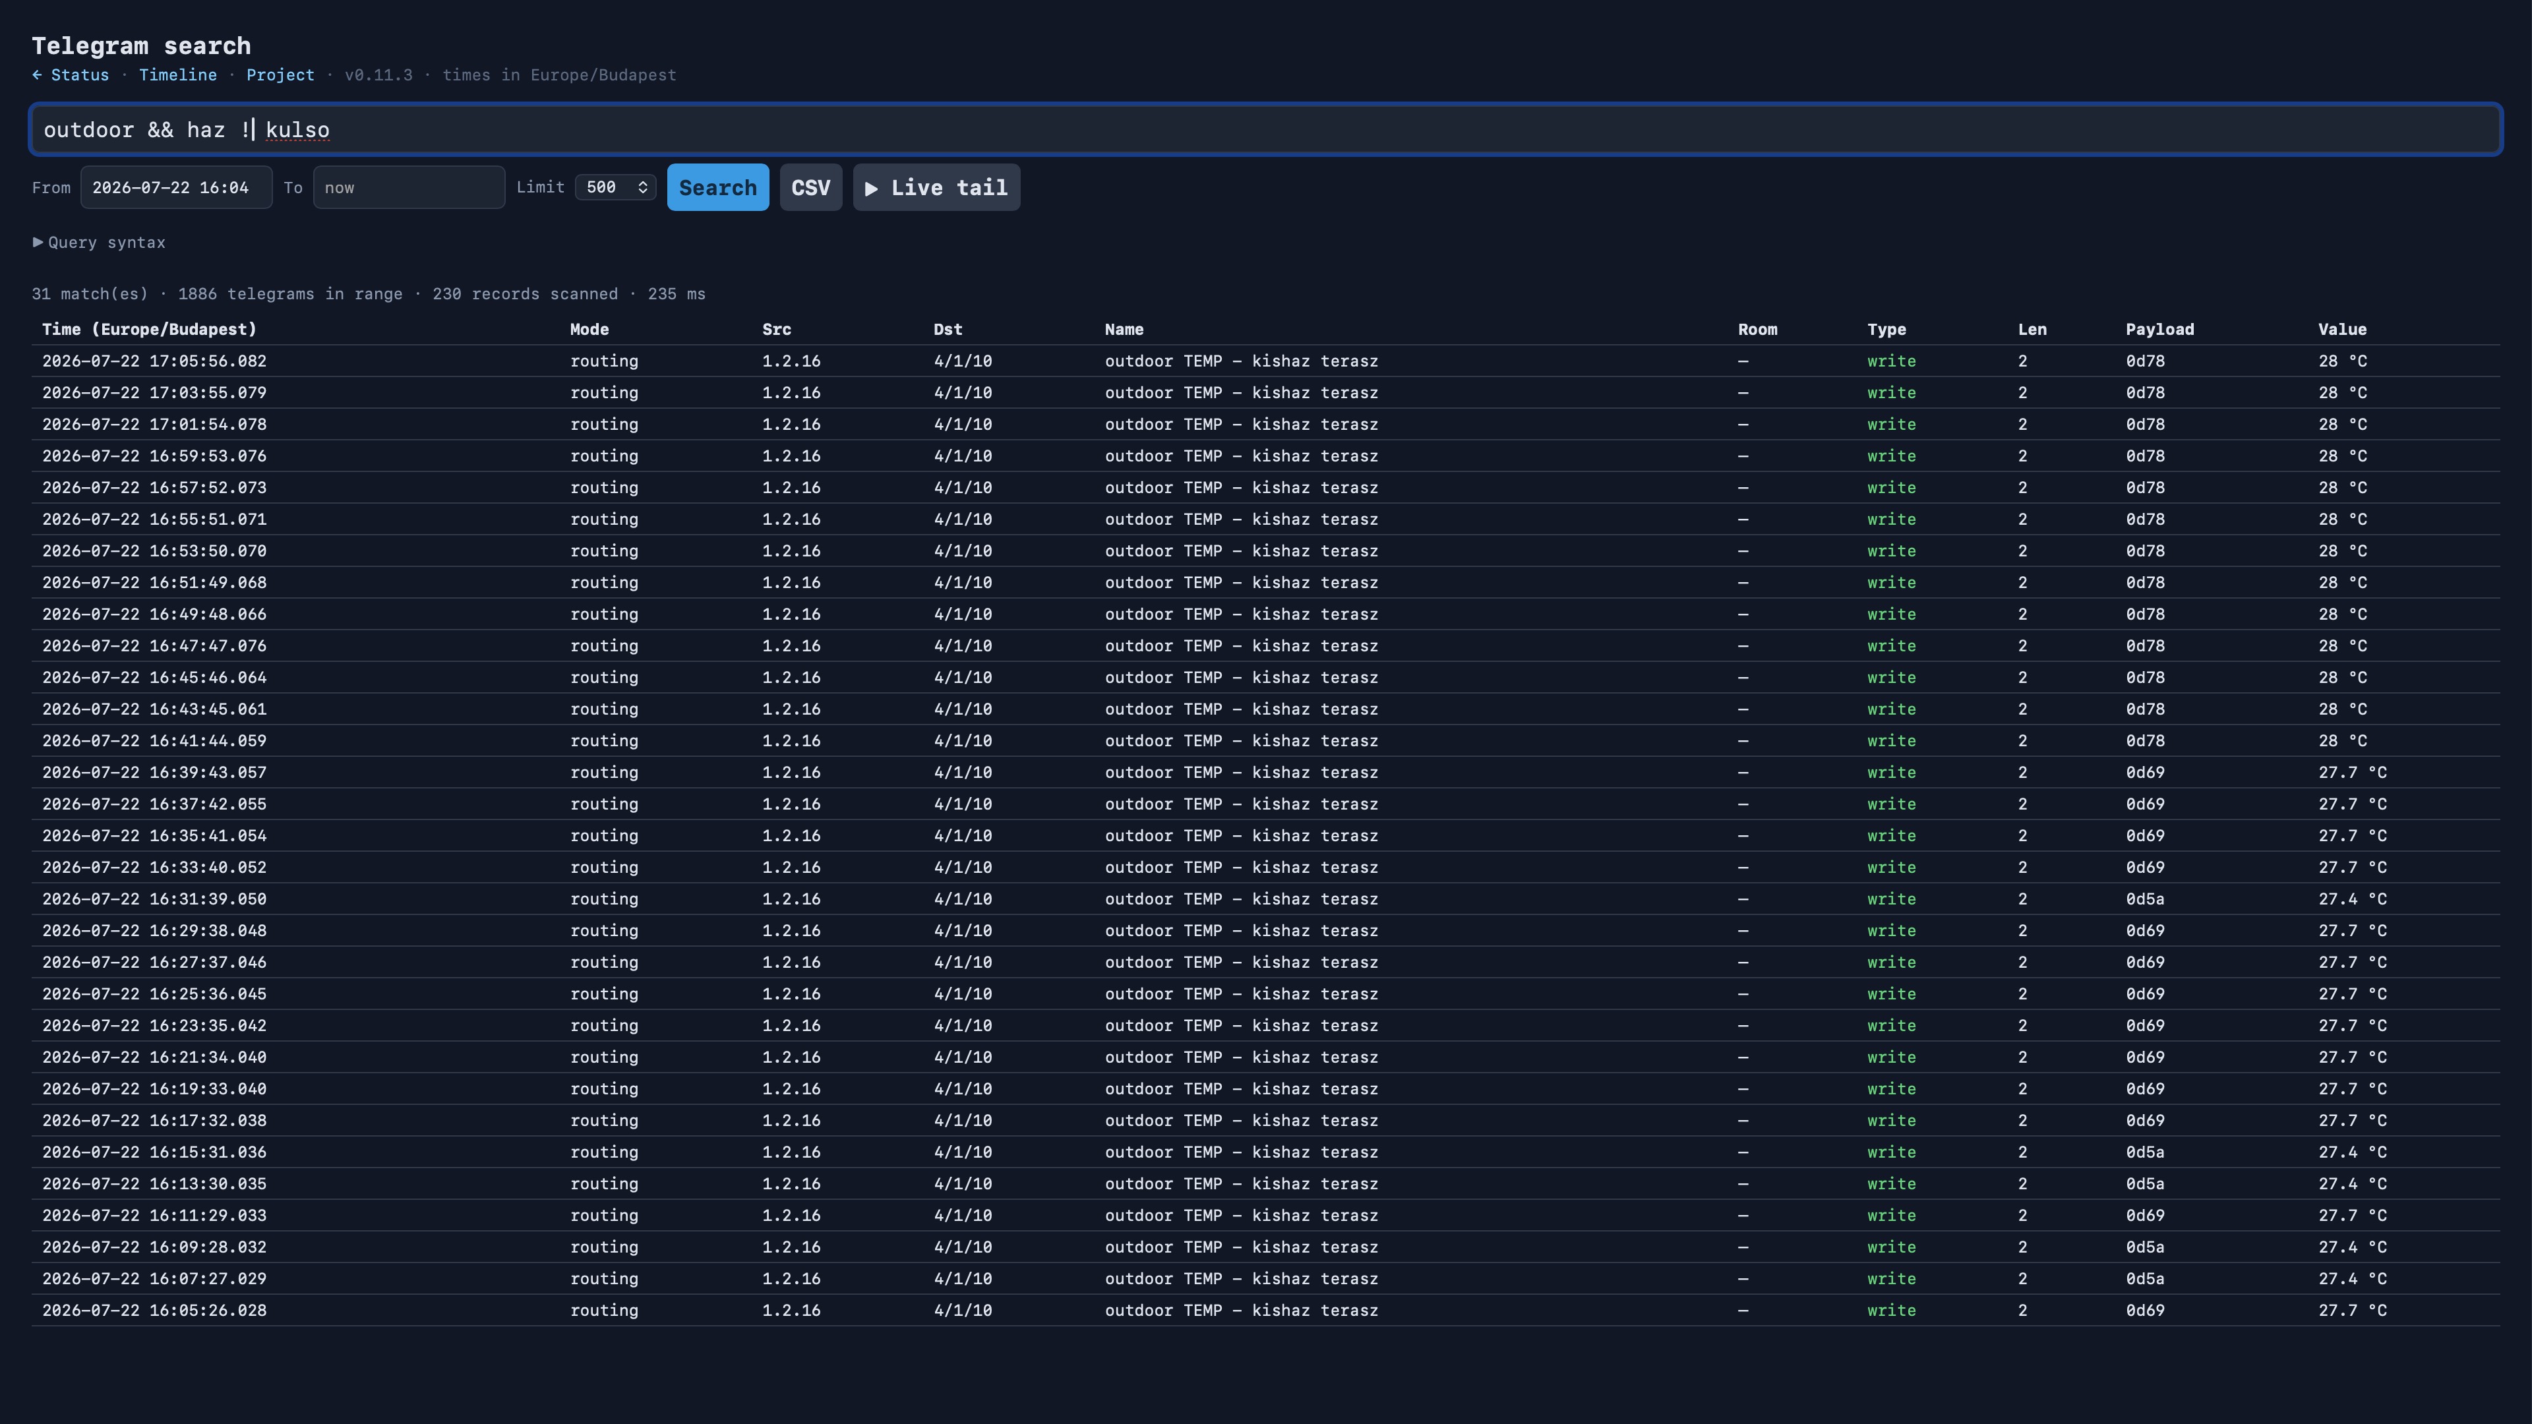Image resolution: width=2532 pixels, height=1424 pixels.
Task: Click Value 27.7 °C in 16:37:42.055 row
Action: click(2352, 804)
